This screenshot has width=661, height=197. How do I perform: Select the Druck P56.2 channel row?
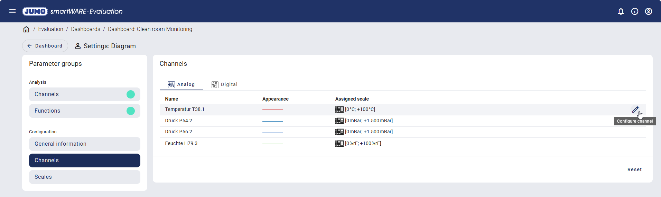pos(179,132)
